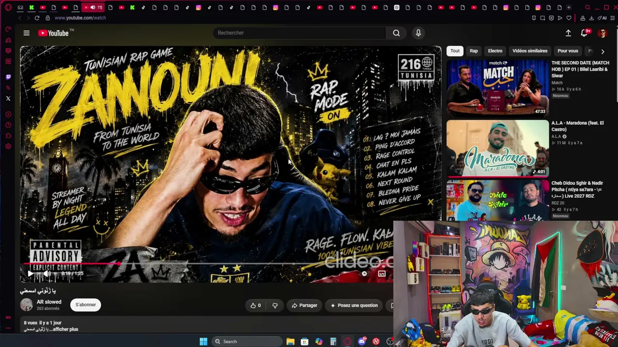Reload the page in Opera

(x=37, y=18)
